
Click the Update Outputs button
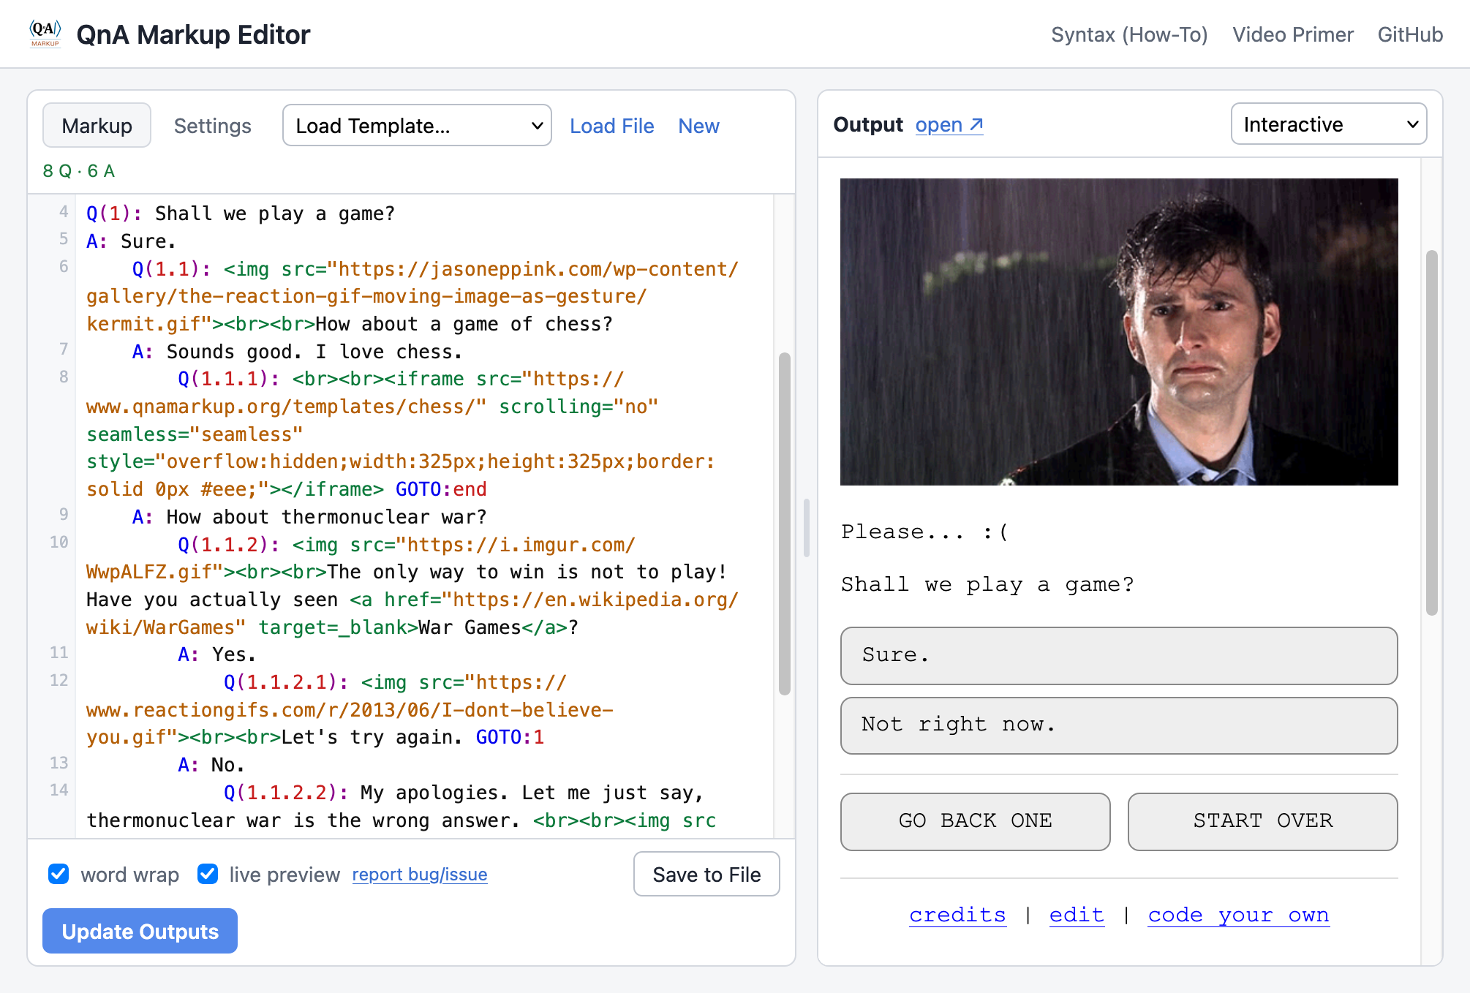[x=140, y=931]
